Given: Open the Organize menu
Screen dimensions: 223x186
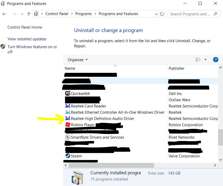Looking at the screenshot, I should tap(78, 60).
